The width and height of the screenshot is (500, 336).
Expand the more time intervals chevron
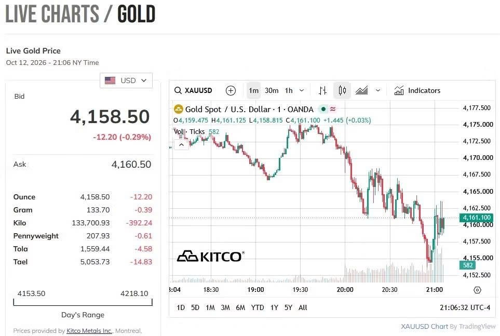tap(302, 90)
